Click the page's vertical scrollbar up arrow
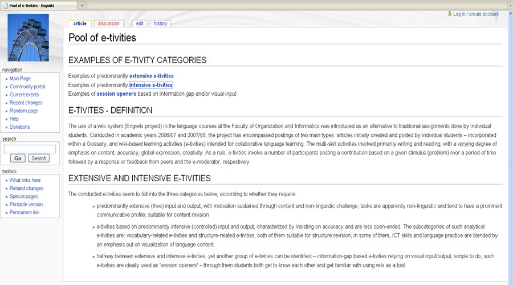Image resolution: width=513 pixels, height=285 pixels. click(x=510, y=14)
